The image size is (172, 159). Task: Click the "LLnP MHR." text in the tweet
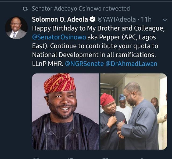coord(48,64)
